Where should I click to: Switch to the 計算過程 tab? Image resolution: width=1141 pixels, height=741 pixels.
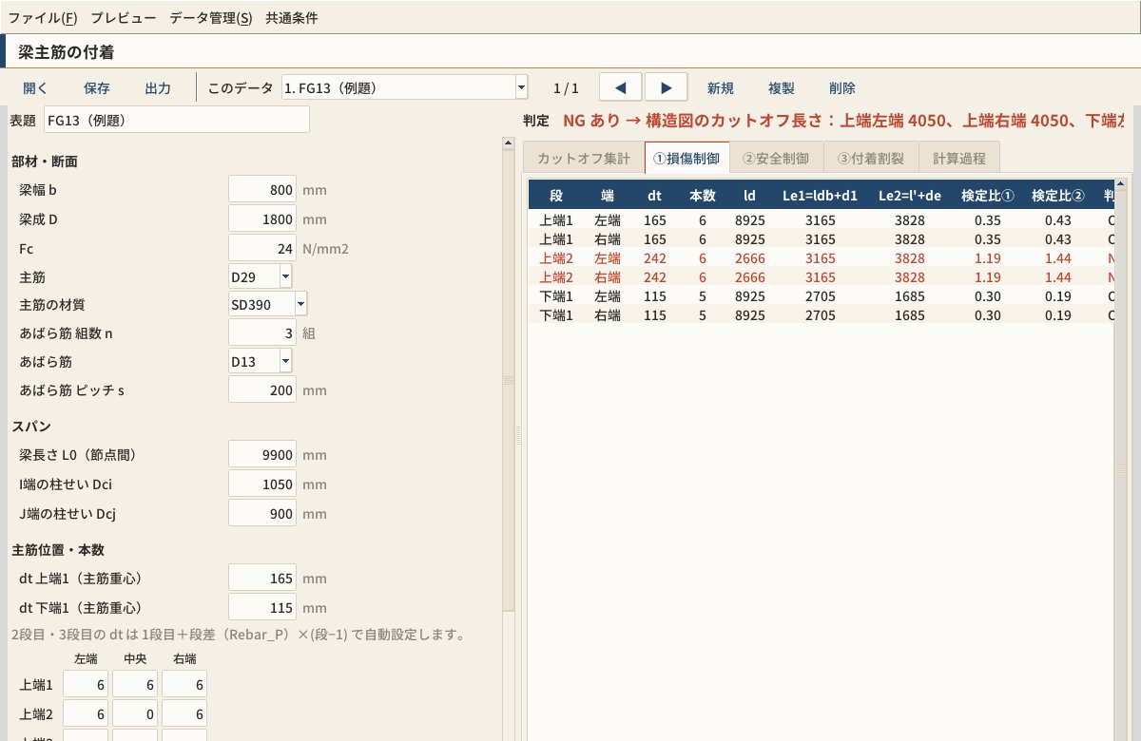959,159
